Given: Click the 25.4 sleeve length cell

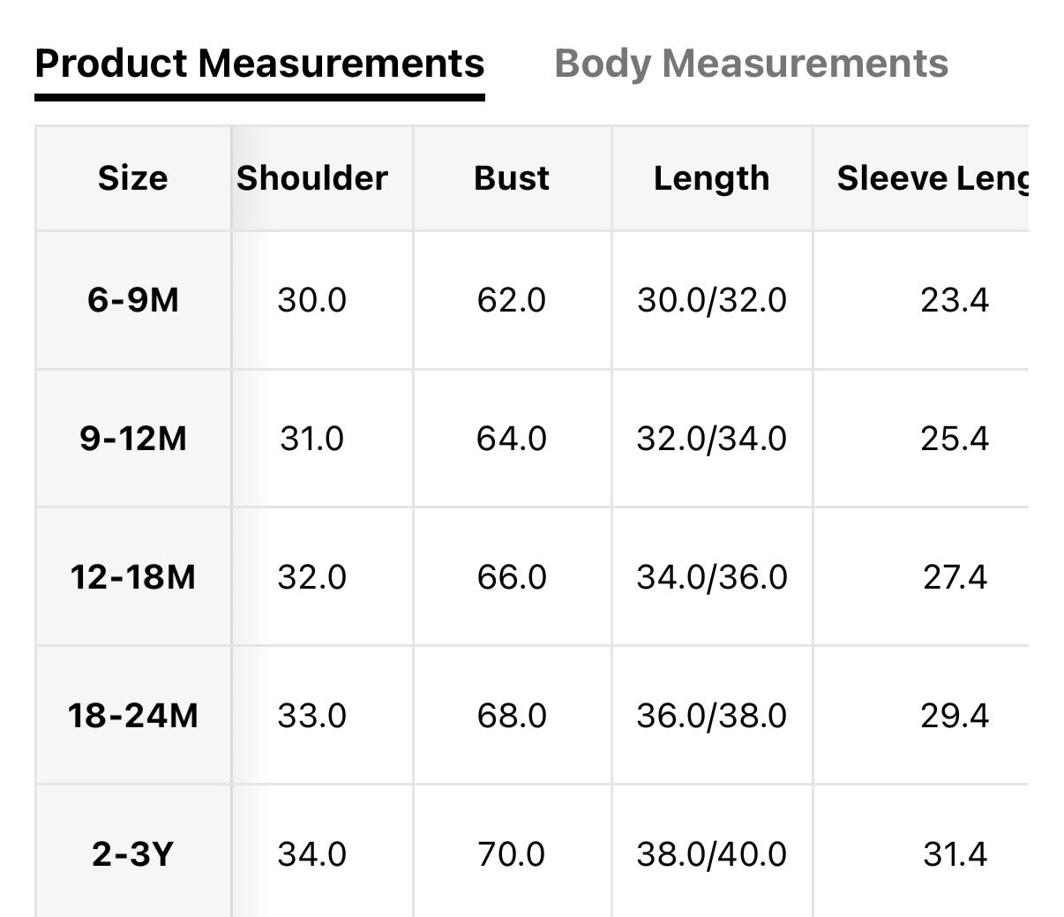Looking at the screenshot, I should [955, 439].
